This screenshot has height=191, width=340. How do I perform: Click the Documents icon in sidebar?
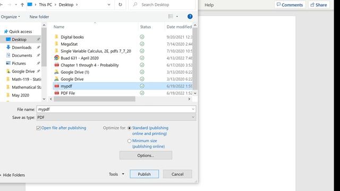click(8, 55)
